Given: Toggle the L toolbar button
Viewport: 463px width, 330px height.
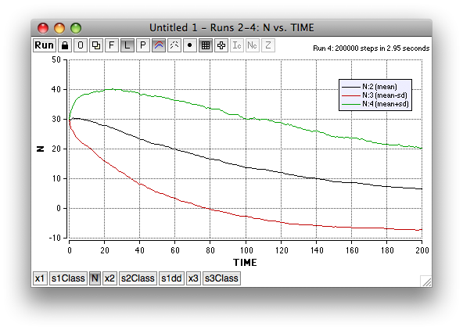Looking at the screenshot, I should (x=127, y=45).
